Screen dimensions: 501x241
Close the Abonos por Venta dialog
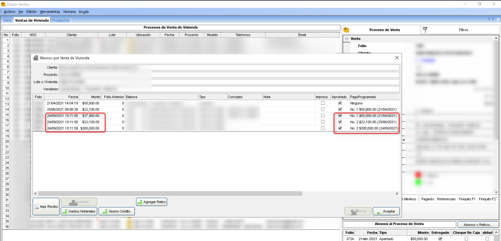pos(397,58)
